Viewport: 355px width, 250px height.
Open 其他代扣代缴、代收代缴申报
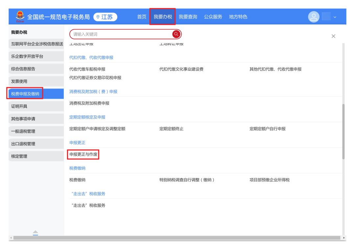(275, 69)
